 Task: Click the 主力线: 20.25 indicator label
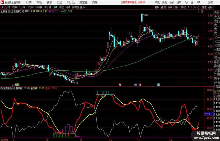[x=38, y=88]
